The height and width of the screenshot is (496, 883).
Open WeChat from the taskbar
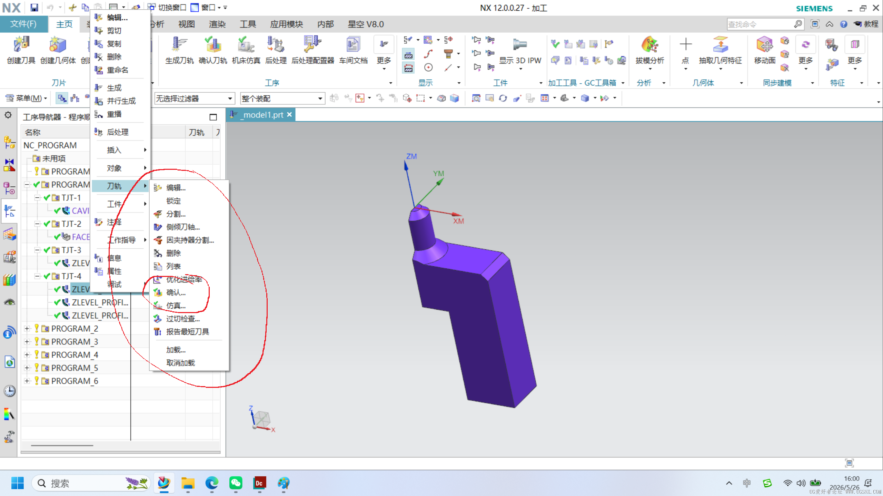236,483
